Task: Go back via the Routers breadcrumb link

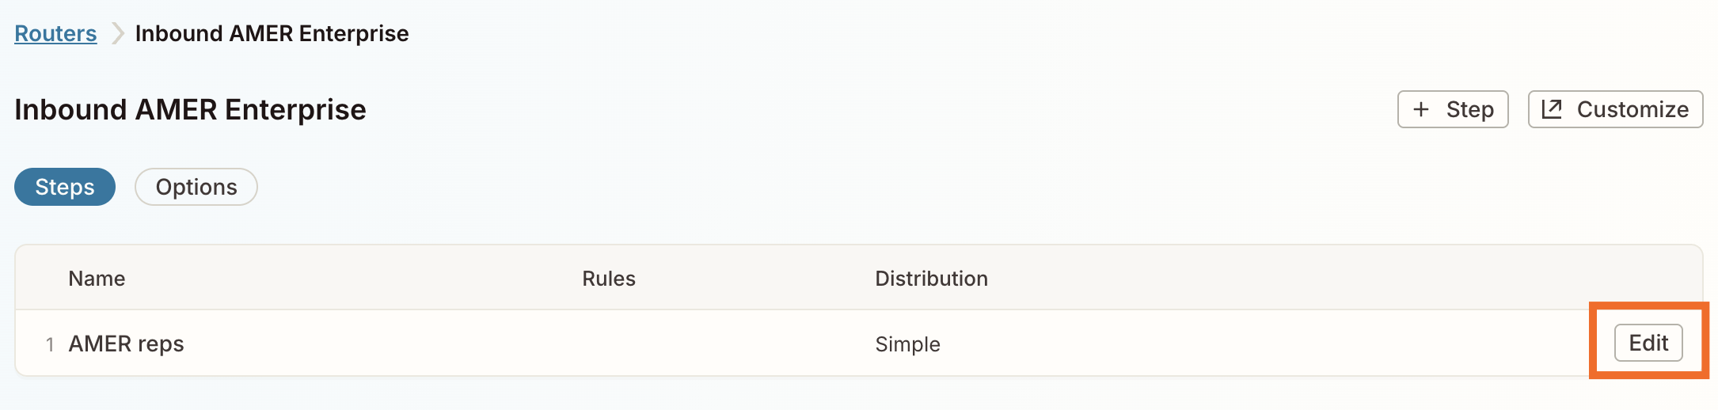Action: tap(55, 33)
